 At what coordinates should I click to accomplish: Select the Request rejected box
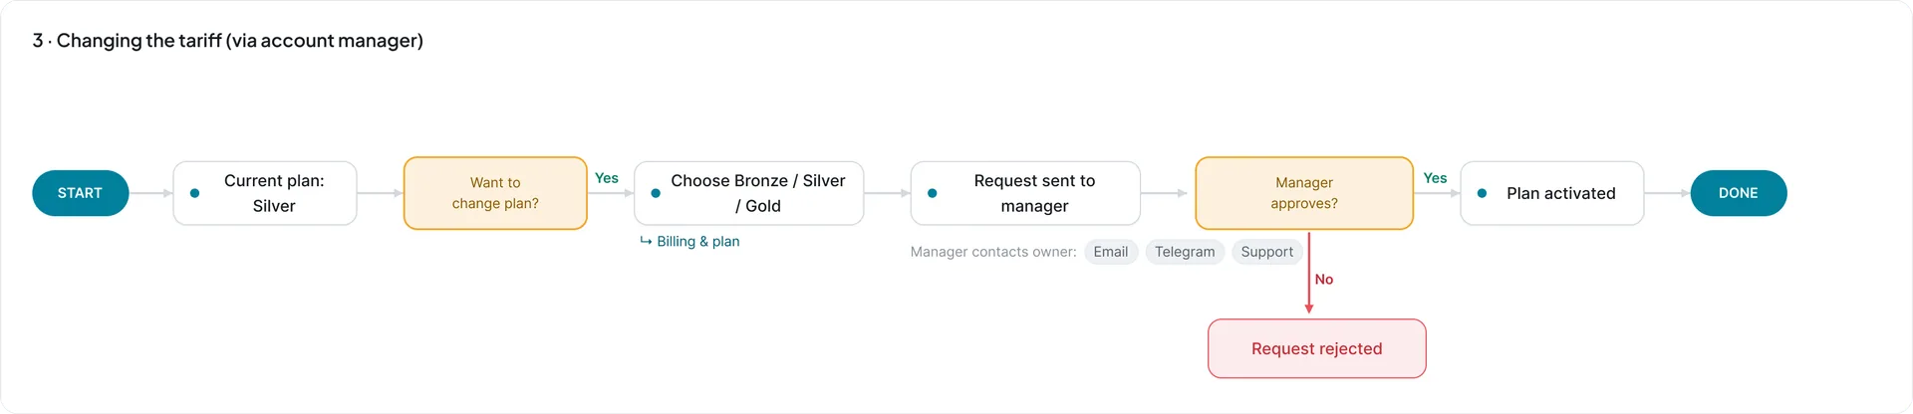[x=1316, y=348]
